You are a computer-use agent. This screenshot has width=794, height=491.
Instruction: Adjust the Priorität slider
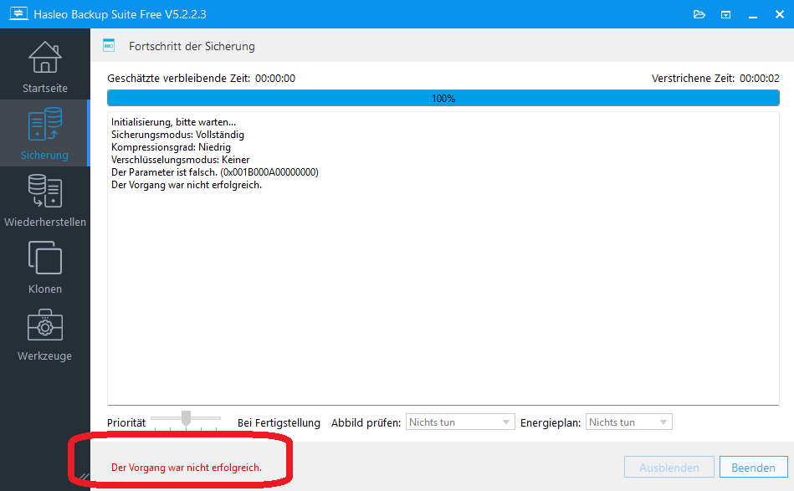tap(186, 418)
